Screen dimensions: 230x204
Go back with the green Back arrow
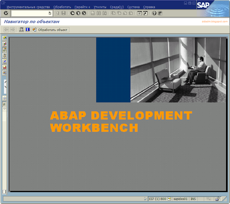[73, 13]
